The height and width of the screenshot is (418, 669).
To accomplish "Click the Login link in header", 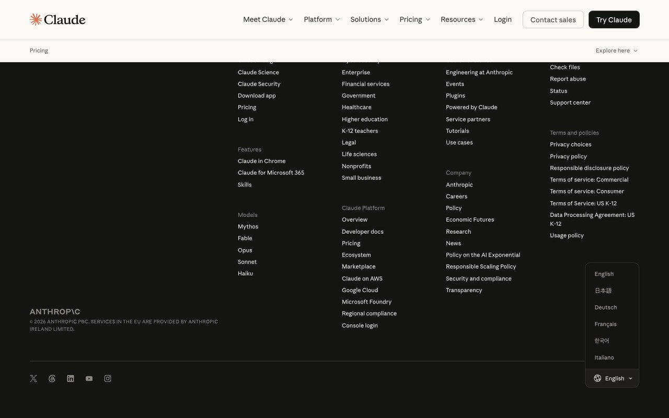I will coord(503,19).
